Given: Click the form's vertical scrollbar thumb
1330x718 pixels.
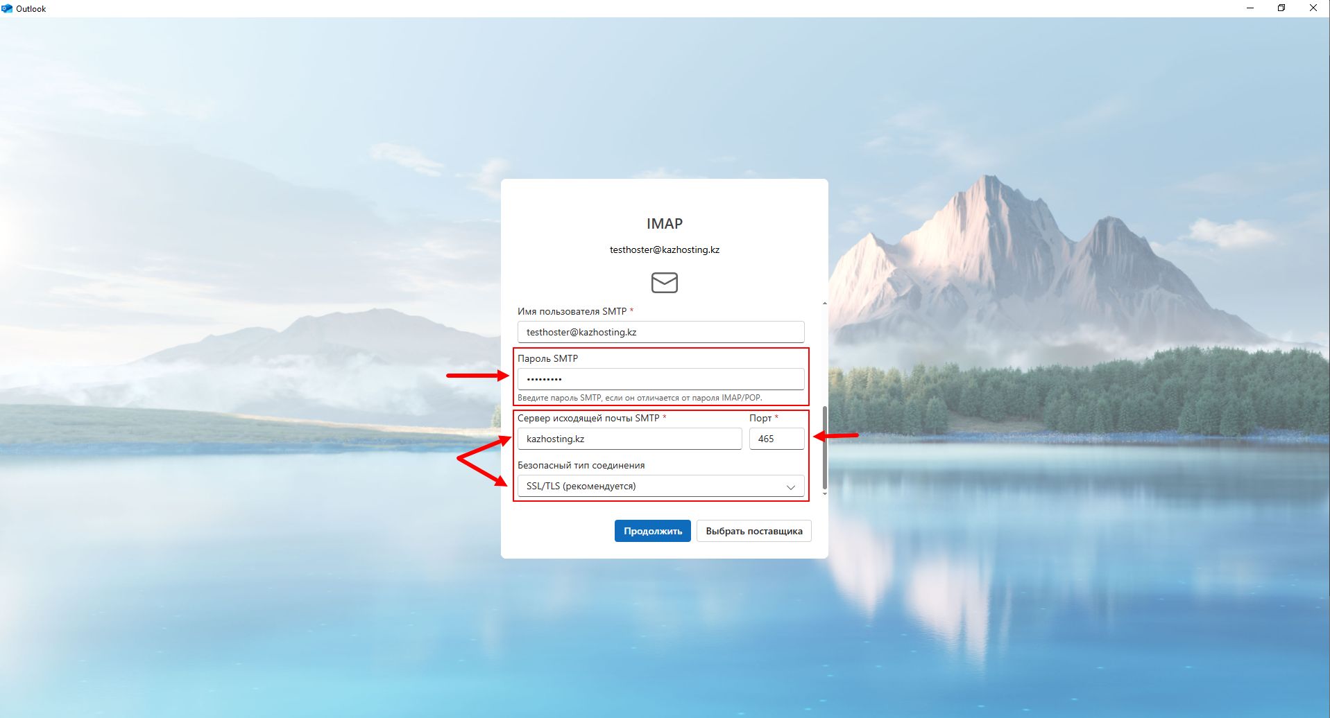Looking at the screenshot, I should 824,447.
